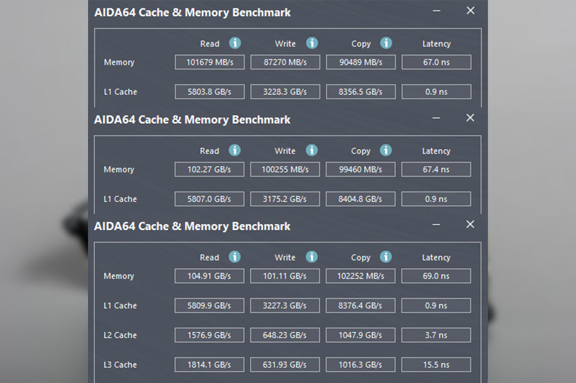The image size is (576, 383).
Task: Select L1 Cache read value 5803.8 GB/s
Action: pos(210,92)
